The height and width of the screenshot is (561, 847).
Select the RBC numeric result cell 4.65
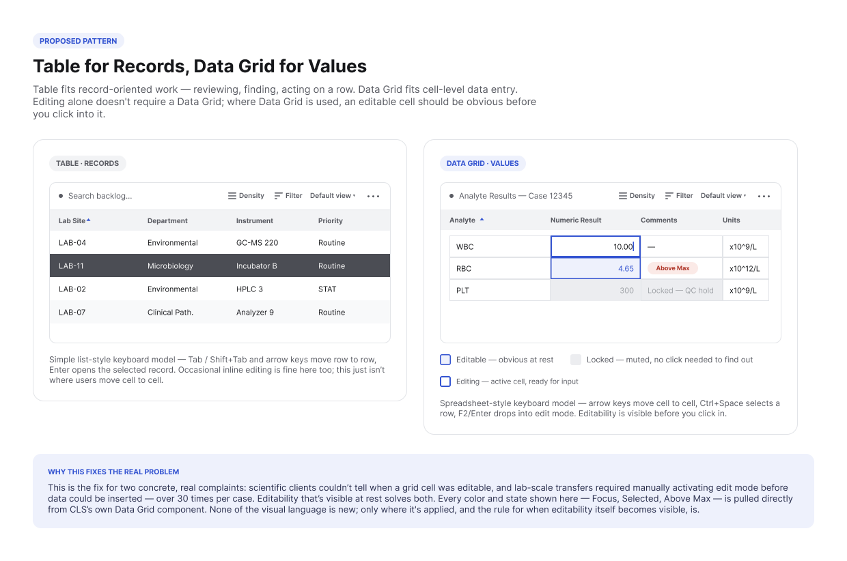click(596, 268)
